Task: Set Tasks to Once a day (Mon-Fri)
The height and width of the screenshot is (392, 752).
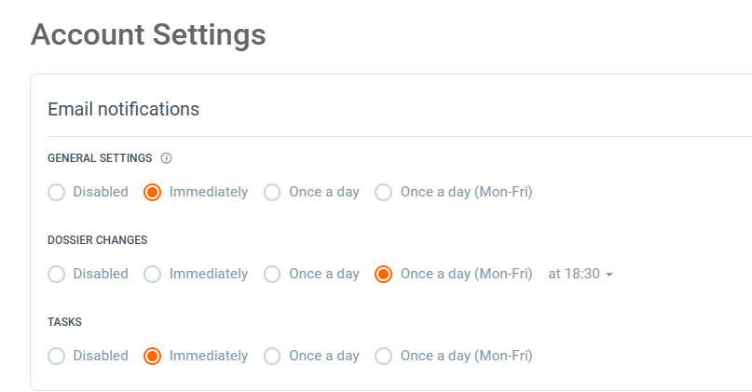Action: 384,357
